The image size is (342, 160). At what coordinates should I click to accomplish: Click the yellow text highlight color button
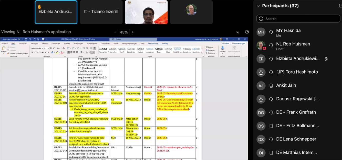[57, 52]
